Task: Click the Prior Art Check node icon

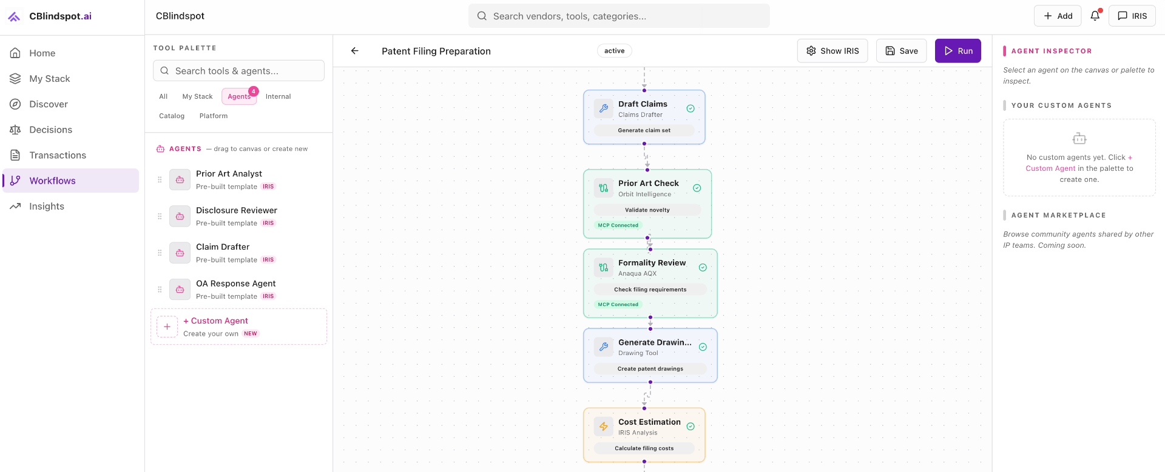Action: click(x=604, y=188)
